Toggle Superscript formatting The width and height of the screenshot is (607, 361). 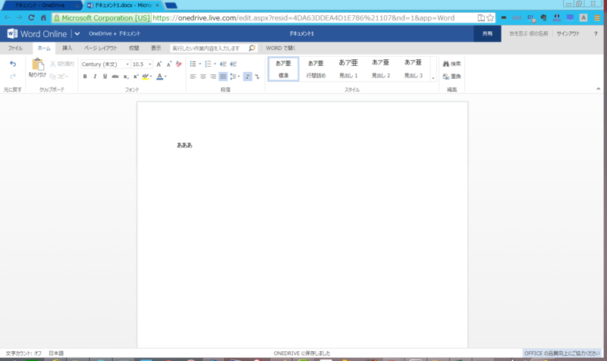[x=136, y=77]
